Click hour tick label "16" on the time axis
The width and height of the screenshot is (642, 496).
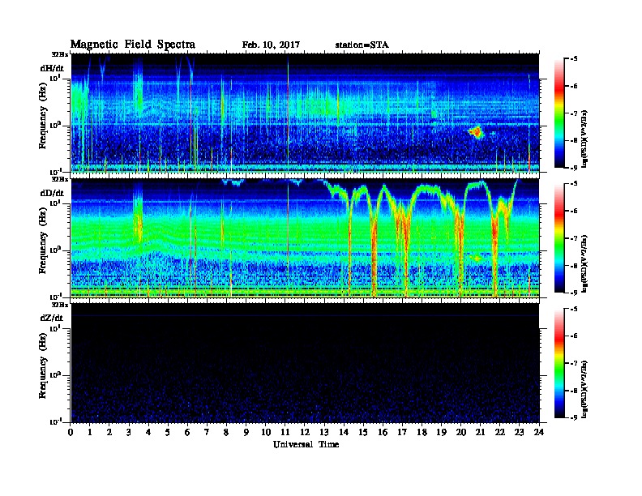[383, 433]
